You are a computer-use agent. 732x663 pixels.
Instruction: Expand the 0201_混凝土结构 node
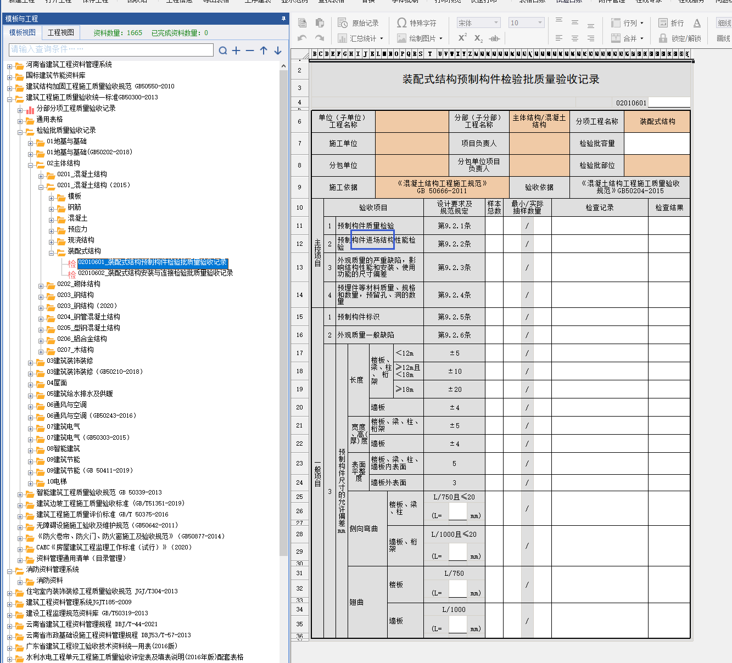pyautogui.click(x=41, y=176)
